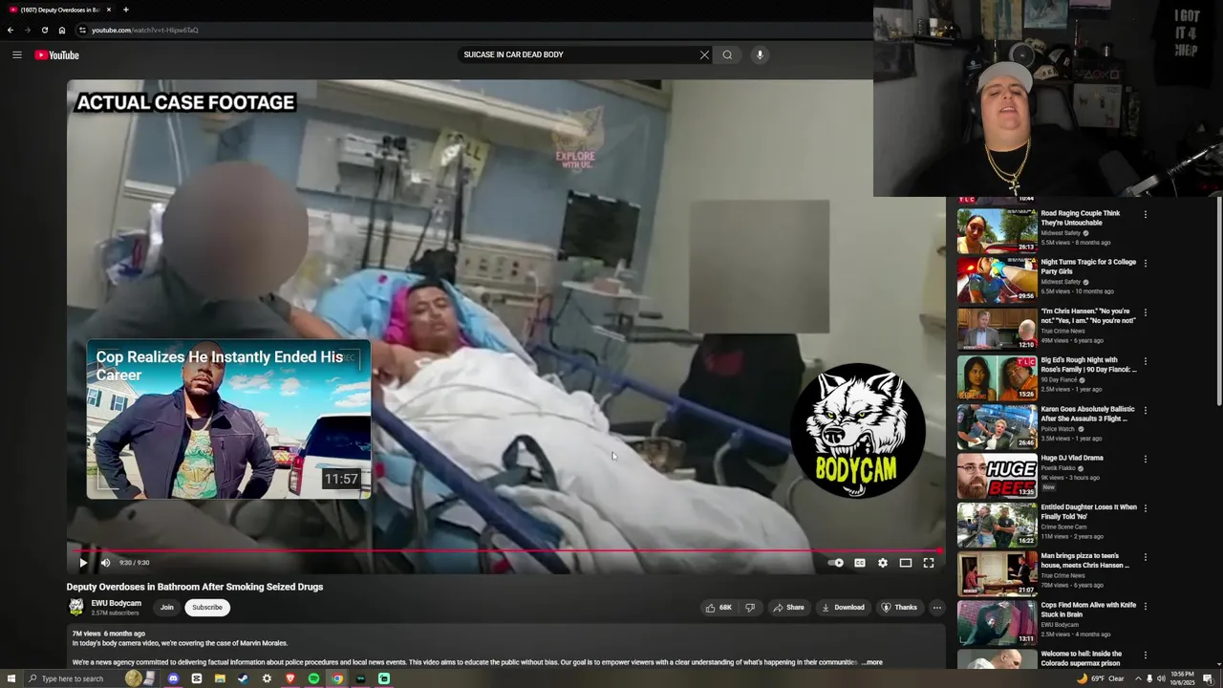This screenshot has width=1223, height=688.
Task: Open 'Road Raging Couple Think They're Untouchable' video
Action: pos(1080,218)
